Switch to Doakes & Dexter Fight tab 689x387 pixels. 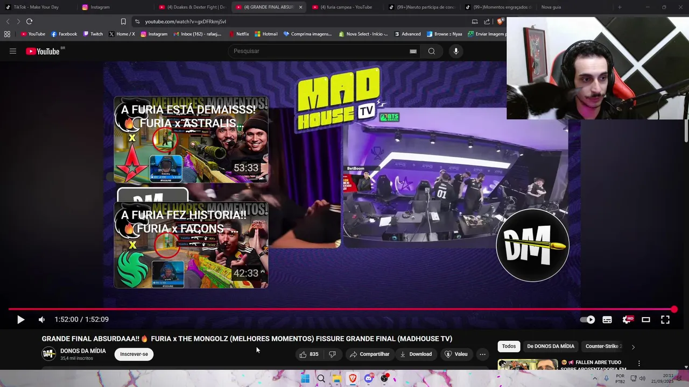coord(192,7)
